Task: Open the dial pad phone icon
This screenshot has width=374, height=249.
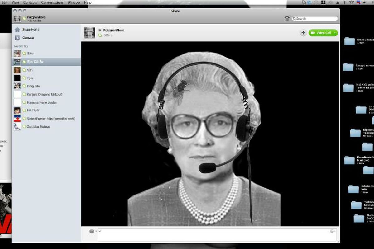Action: coord(287,19)
